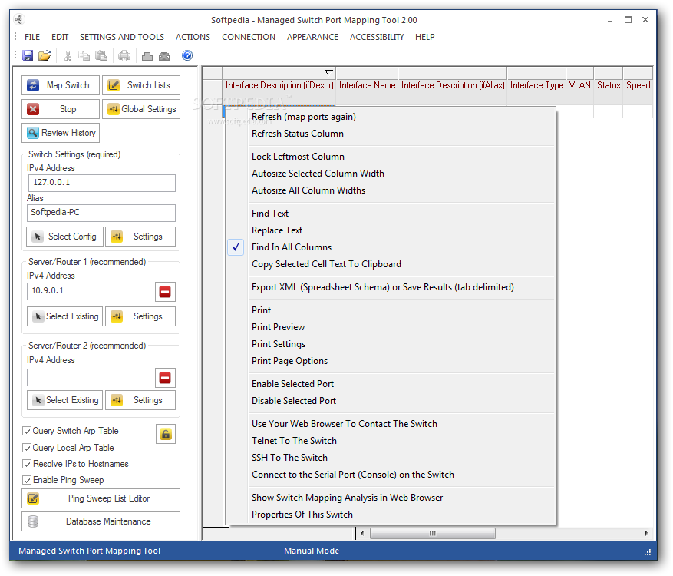Click the connect device toolbar icon
The image size is (673, 576).
click(x=147, y=56)
